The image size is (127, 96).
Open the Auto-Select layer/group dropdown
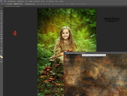(x=18, y=4)
